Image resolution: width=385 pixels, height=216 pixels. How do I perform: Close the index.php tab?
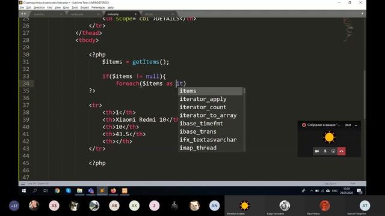pyautogui.click(x=135, y=14)
